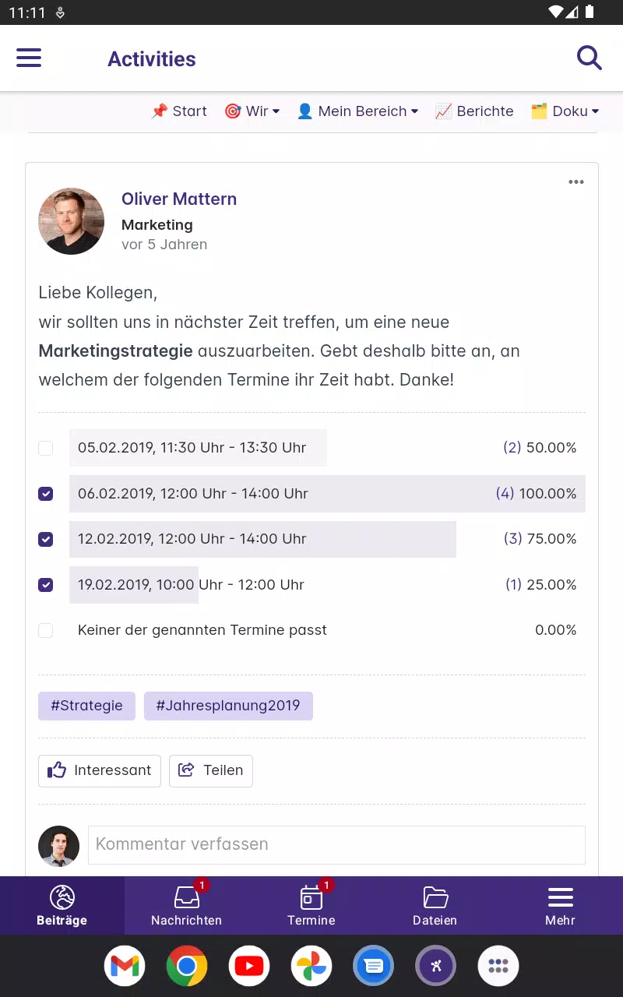Open the #Strategie hashtag
Screen dimensions: 623x997
86,706
